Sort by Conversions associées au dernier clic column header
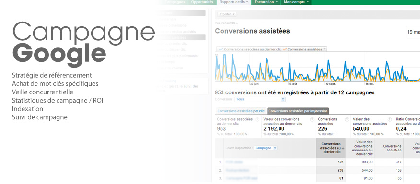The height and width of the screenshot is (184, 420). [x=331, y=148]
